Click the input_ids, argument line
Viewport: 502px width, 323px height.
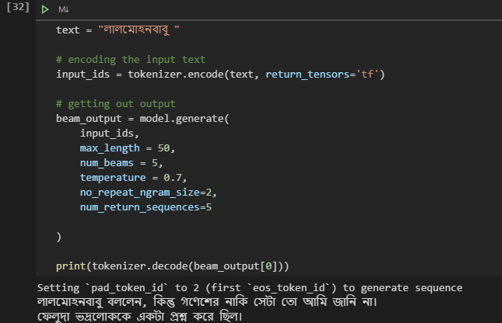click(x=110, y=134)
